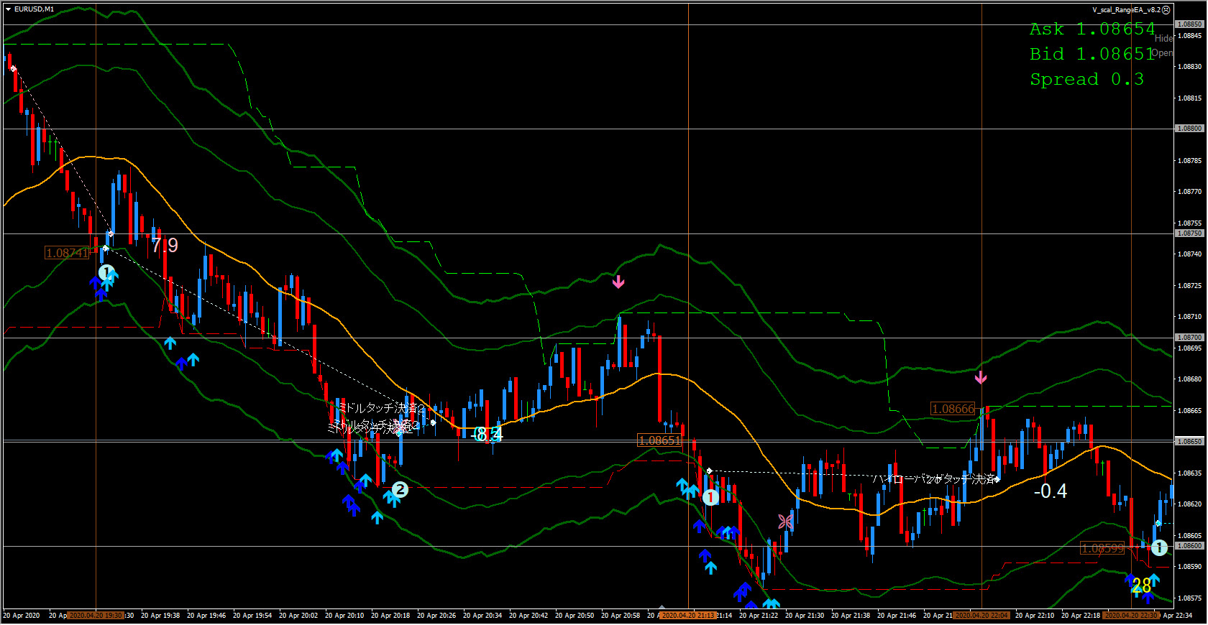Click the yellow 28 label near the bottom right
Image resolution: width=1208 pixels, height=625 pixels.
[x=1141, y=586]
